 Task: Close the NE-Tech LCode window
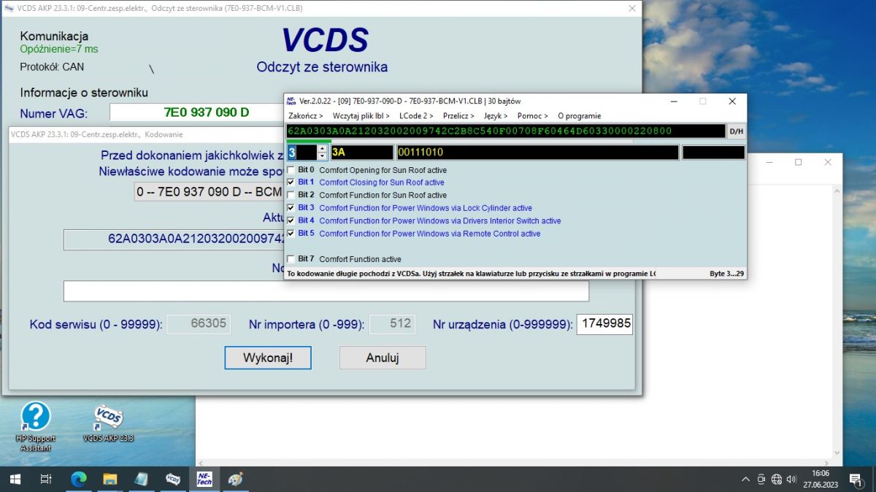coord(732,101)
